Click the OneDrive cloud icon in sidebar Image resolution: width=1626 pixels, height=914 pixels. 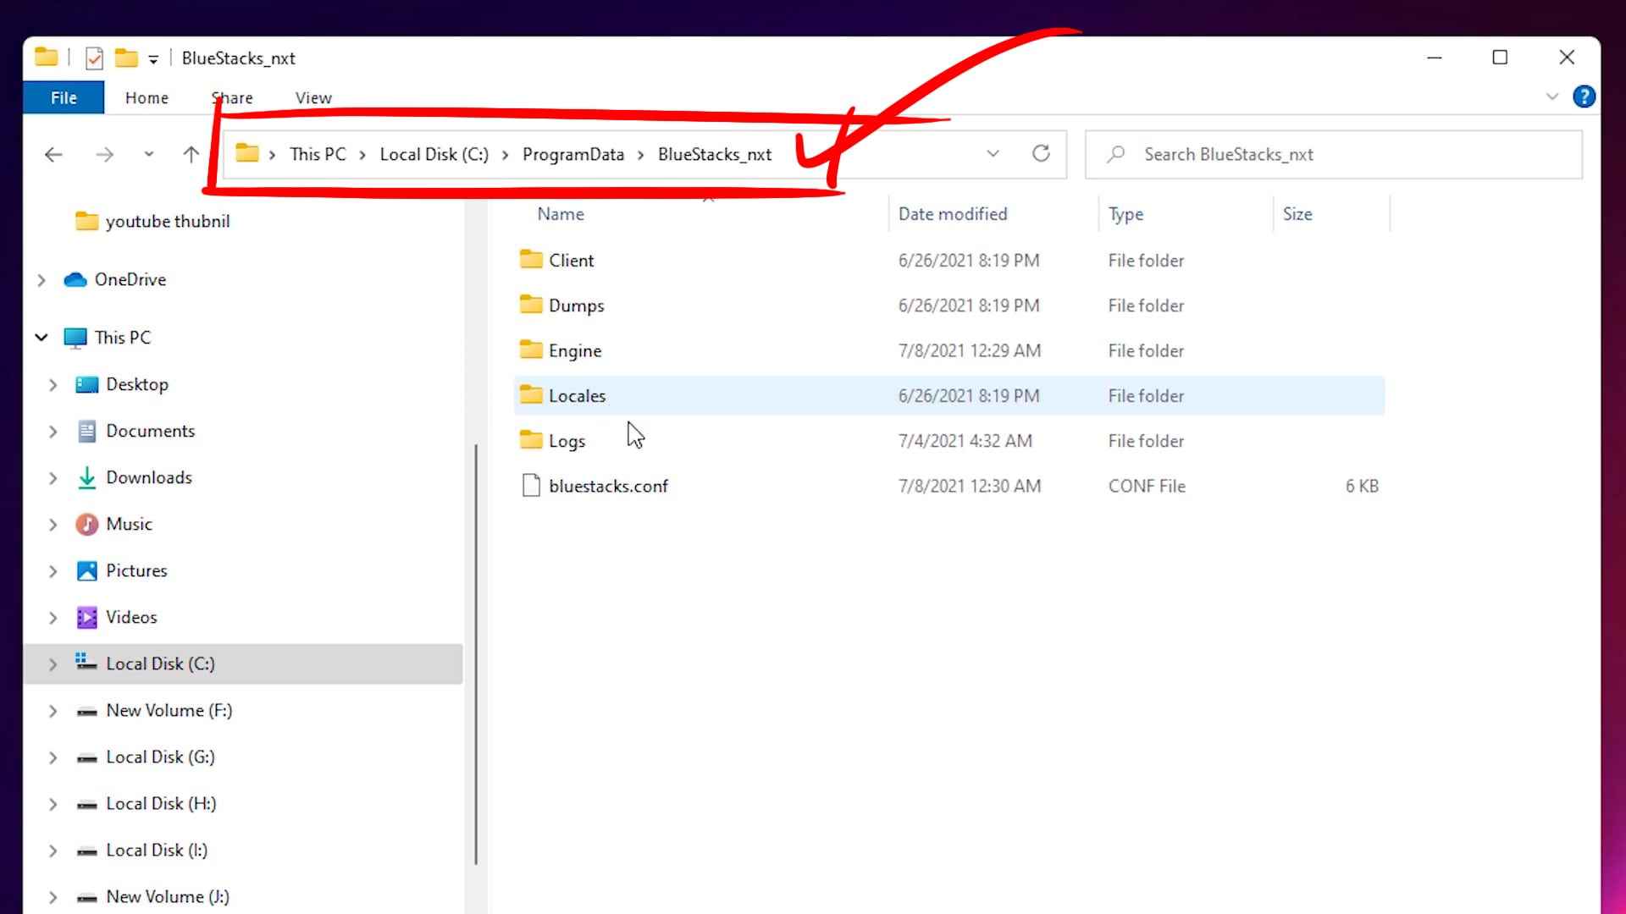[x=75, y=279]
